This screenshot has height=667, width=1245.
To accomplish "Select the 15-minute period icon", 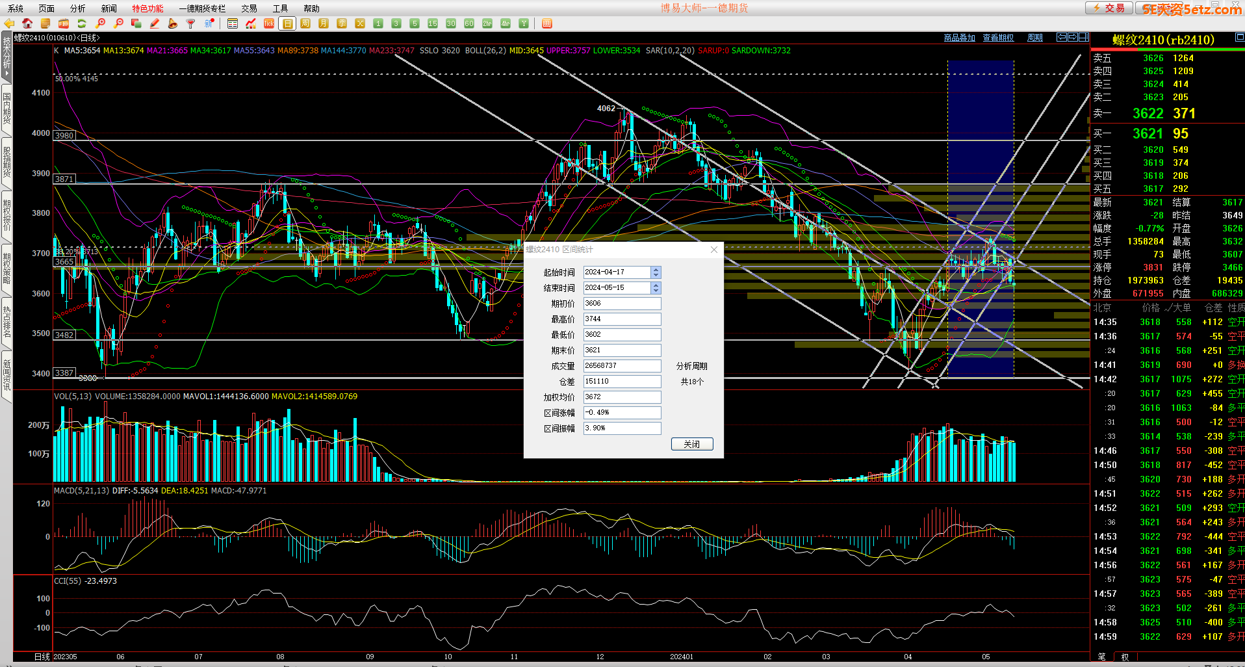I will coord(433,23).
